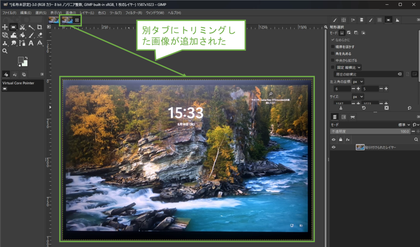This screenshot has height=247, width=420.
Task: Open Tools menu ツール(T)
Action: pos(115,13)
